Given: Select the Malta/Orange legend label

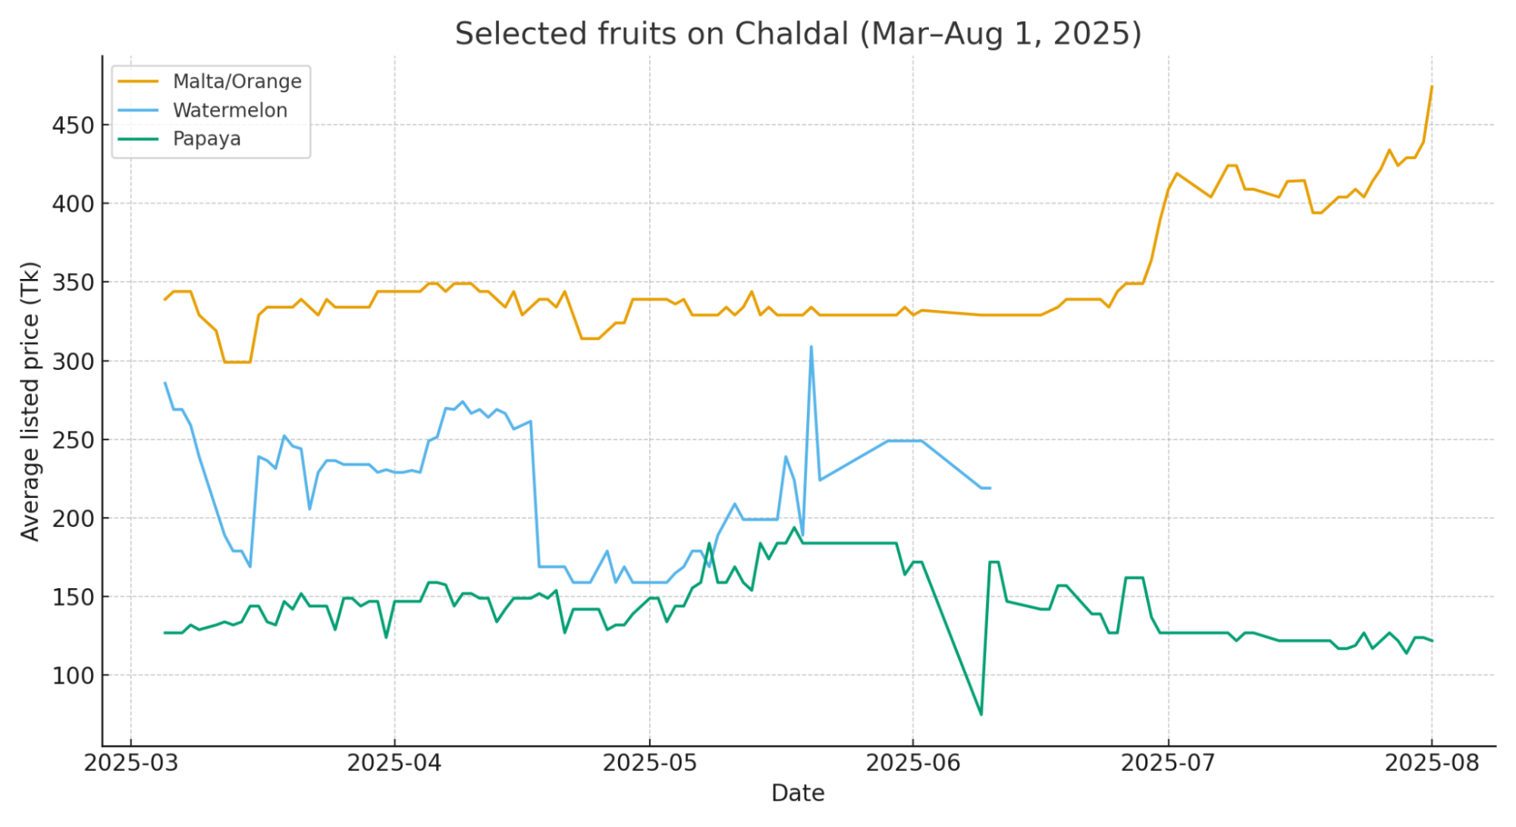Looking at the screenshot, I should point(237,82).
